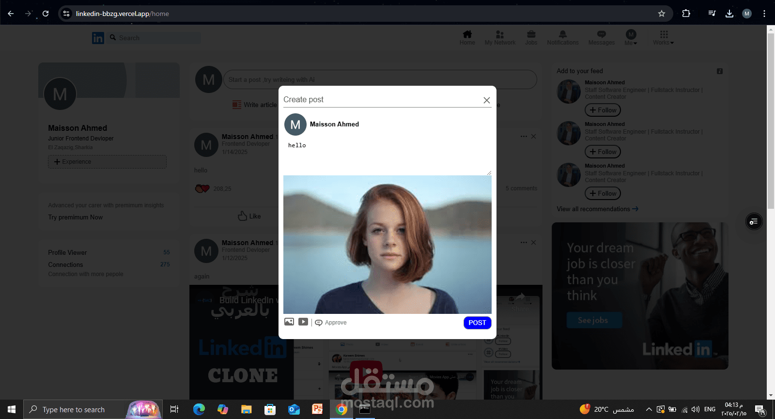Open more options on 1/14/2025 post

click(524, 137)
